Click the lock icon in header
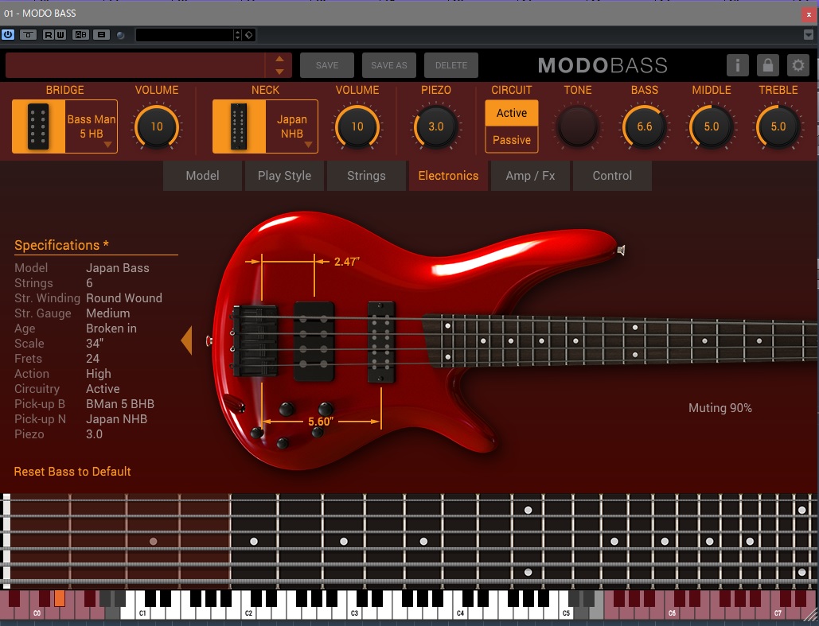The width and height of the screenshot is (819, 626). pos(768,65)
